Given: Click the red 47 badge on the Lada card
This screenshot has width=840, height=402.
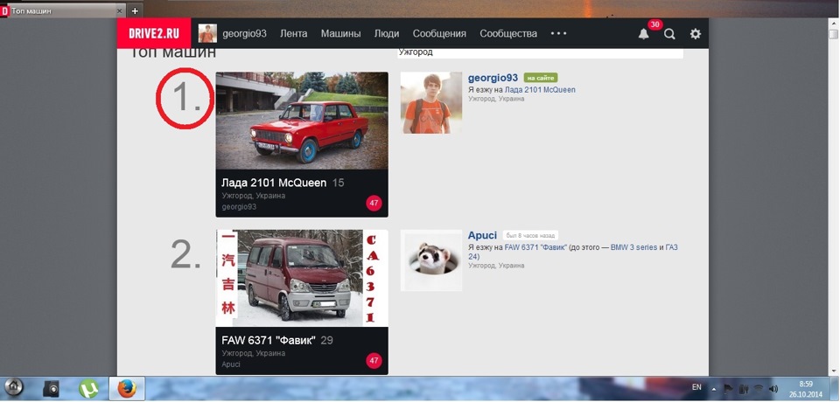Looking at the screenshot, I should (374, 204).
